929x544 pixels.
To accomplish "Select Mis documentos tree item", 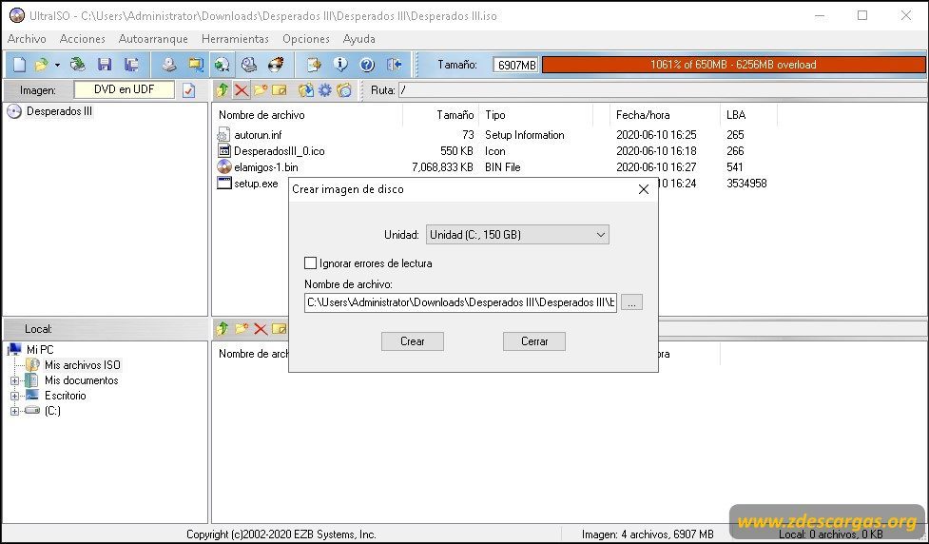I will (x=81, y=380).
